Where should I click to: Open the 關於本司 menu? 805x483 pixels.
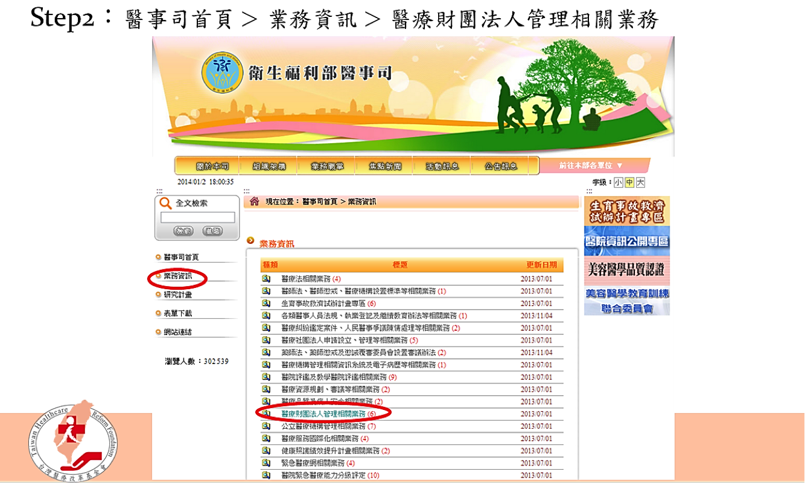point(212,167)
